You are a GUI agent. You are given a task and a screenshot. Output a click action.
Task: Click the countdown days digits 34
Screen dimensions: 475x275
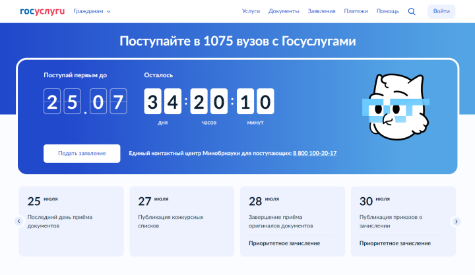point(163,102)
